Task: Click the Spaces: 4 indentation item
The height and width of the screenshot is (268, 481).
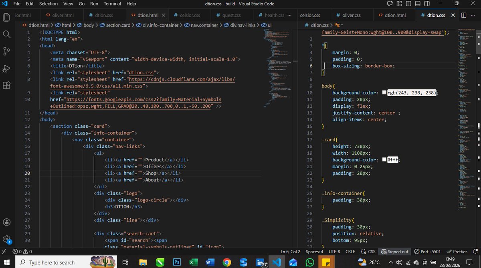Action: (x=314, y=252)
